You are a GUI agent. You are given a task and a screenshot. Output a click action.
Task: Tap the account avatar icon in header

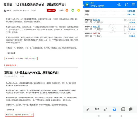click(x=87, y=5)
